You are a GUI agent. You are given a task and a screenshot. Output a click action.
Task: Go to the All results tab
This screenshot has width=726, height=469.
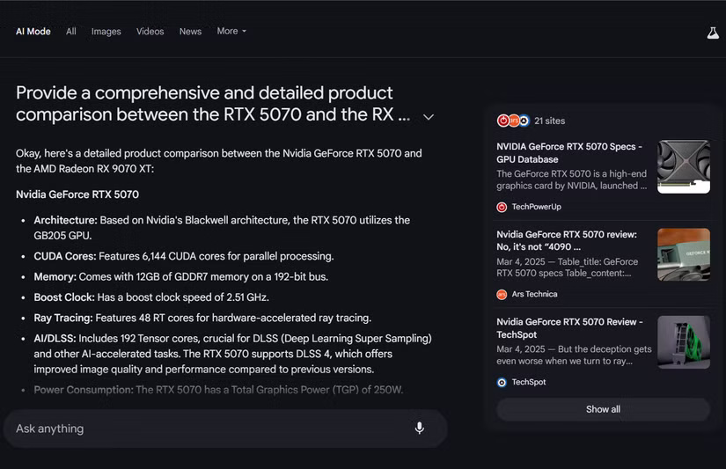coord(71,32)
